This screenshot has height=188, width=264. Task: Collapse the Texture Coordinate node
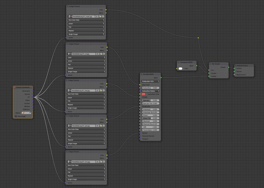[15, 87]
